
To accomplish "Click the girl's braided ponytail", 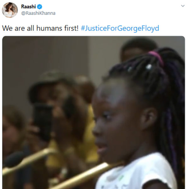I will (x=169, y=96).
